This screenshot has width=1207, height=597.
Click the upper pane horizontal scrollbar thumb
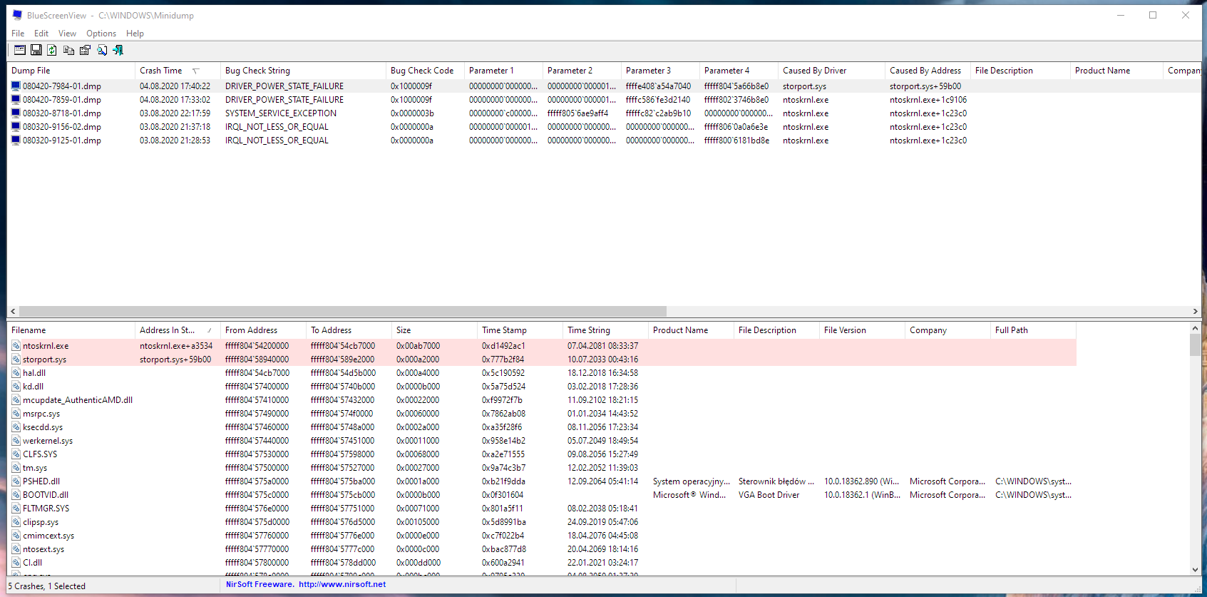(x=342, y=311)
